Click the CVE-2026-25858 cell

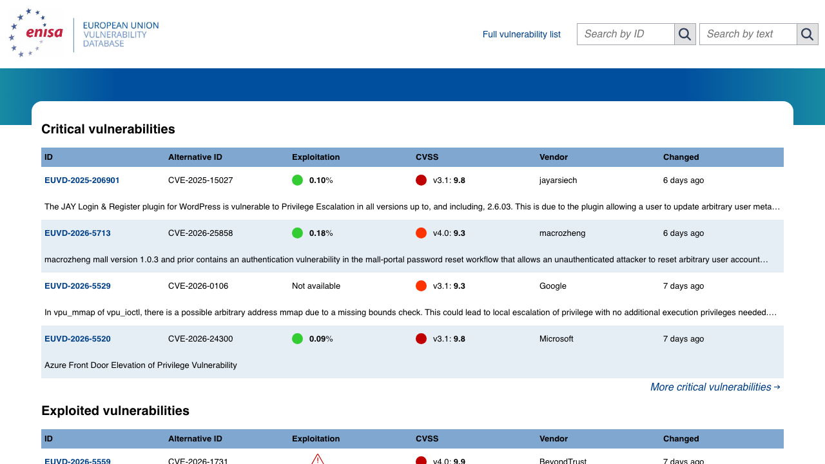coord(200,233)
